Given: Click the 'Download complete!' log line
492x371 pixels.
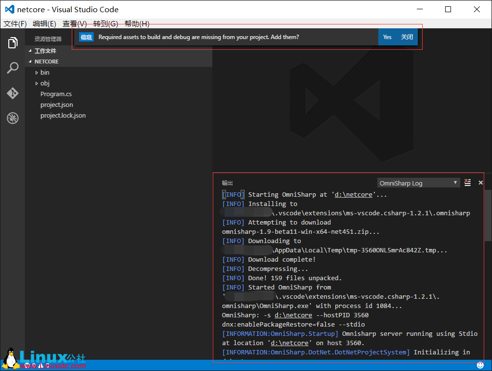Looking at the screenshot, I should point(268,260).
